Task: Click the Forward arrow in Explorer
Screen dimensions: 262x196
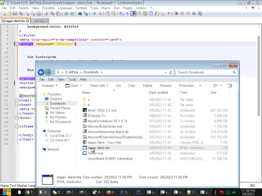Action: coord(48,72)
